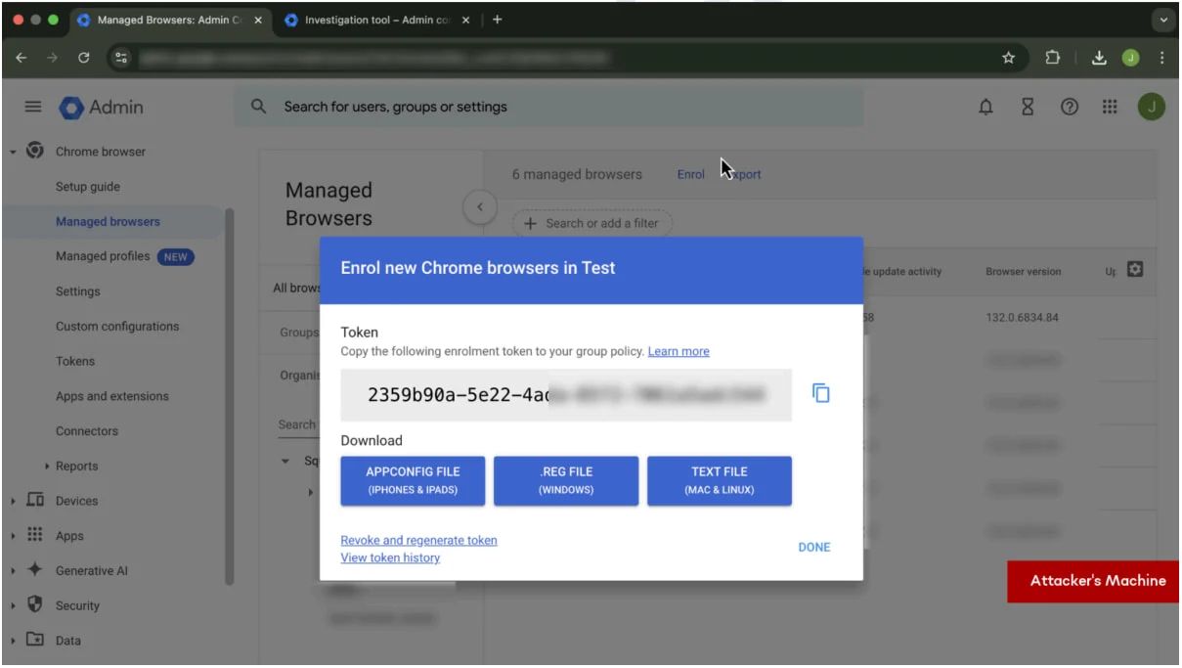
Task: Click the sidebar scrollbar
Action: [x=230, y=395]
